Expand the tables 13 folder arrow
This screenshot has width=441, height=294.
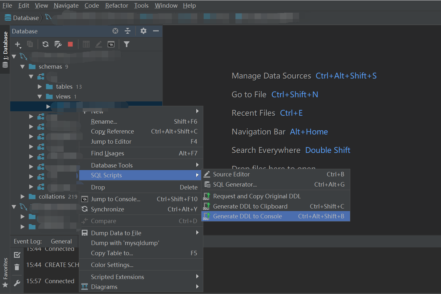click(x=40, y=86)
